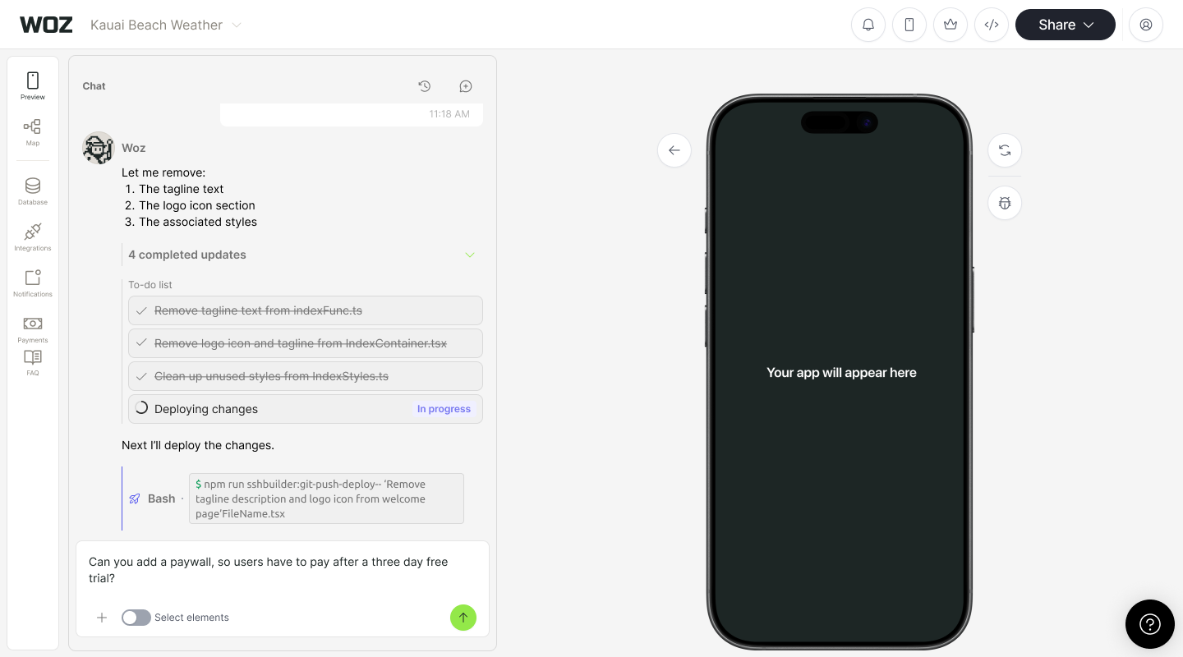The image size is (1183, 657).
Task: Refresh the app preview
Action: click(x=1005, y=150)
